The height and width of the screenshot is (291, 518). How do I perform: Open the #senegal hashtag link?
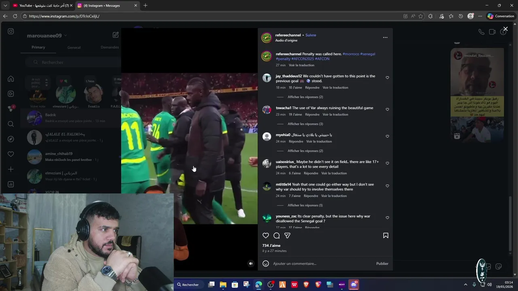click(367, 54)
